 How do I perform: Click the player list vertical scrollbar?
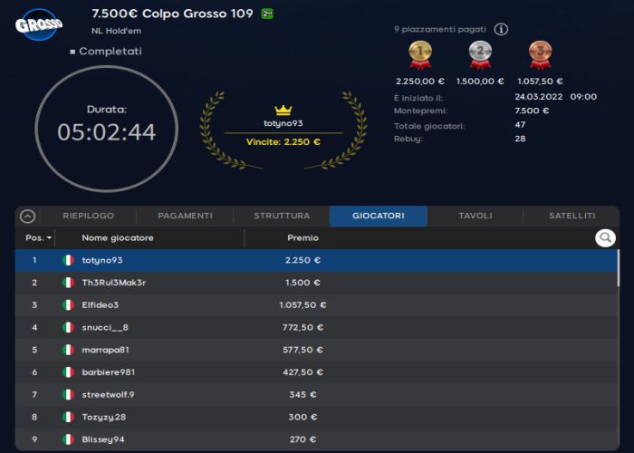tap(619, 272)
